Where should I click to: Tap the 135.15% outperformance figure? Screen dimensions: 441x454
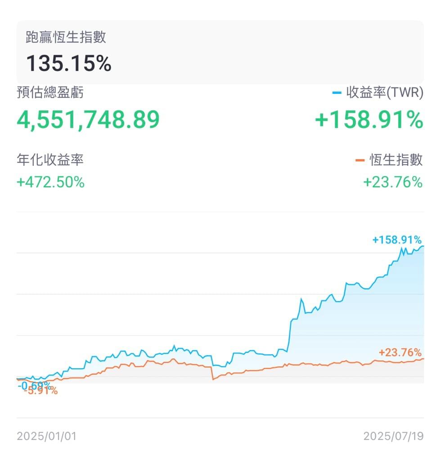(x=68, y=64)
